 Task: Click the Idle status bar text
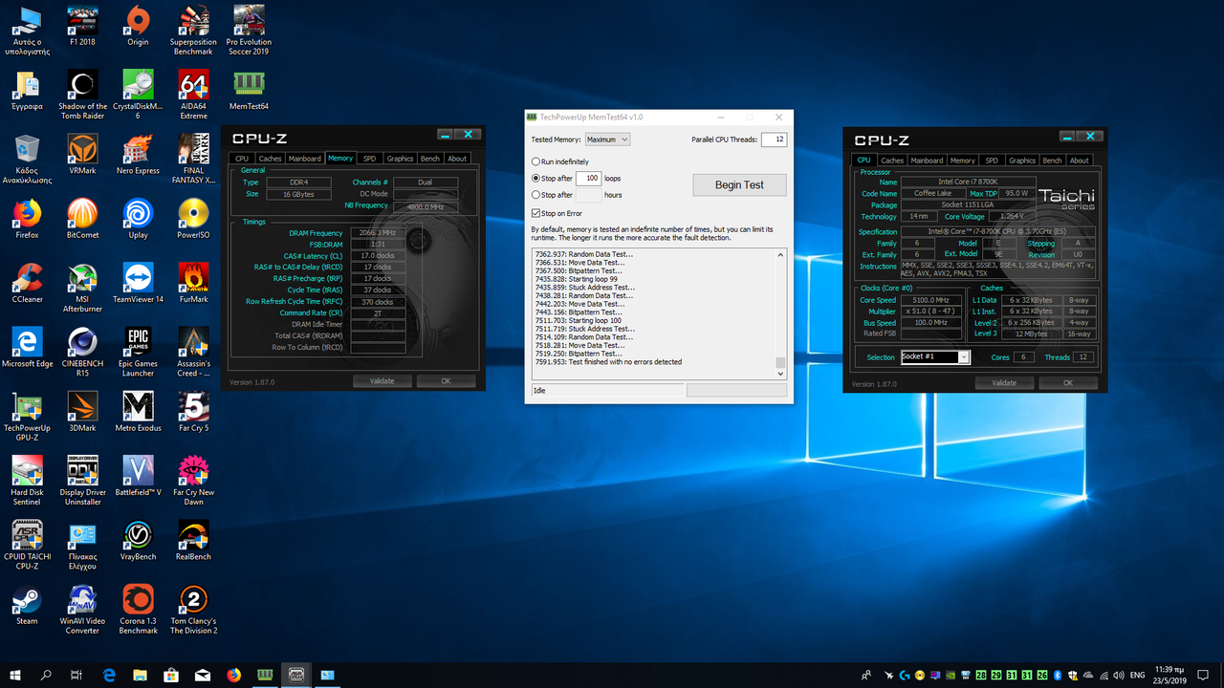(540, 390)
